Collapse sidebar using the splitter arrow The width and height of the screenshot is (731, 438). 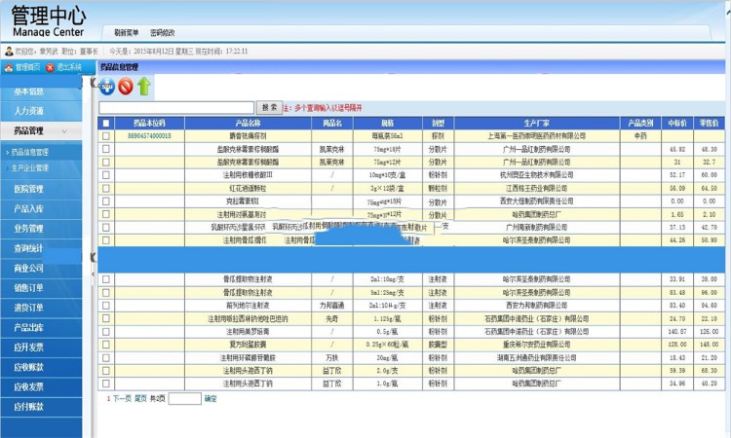(x=94, y=257)
